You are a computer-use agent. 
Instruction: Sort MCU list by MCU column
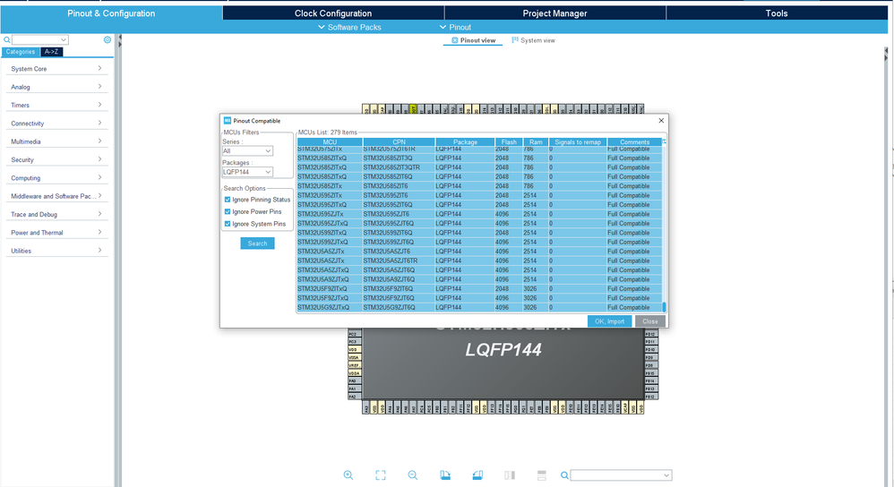pos(330,141)
